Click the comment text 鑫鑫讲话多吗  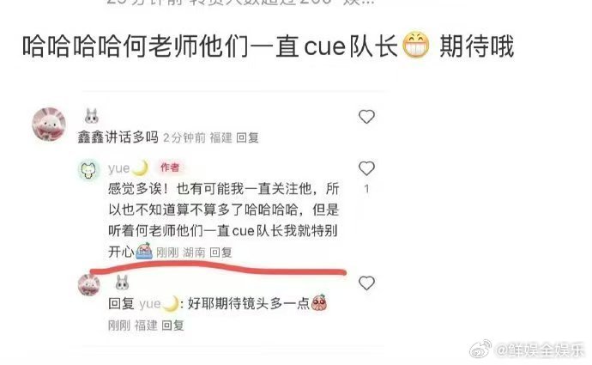[x=118, y=137]
